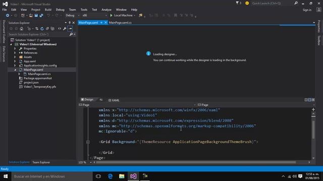Screen dimensions: 323x181
Task: Click the New Project toolbar icon
Action: (23, 16)
